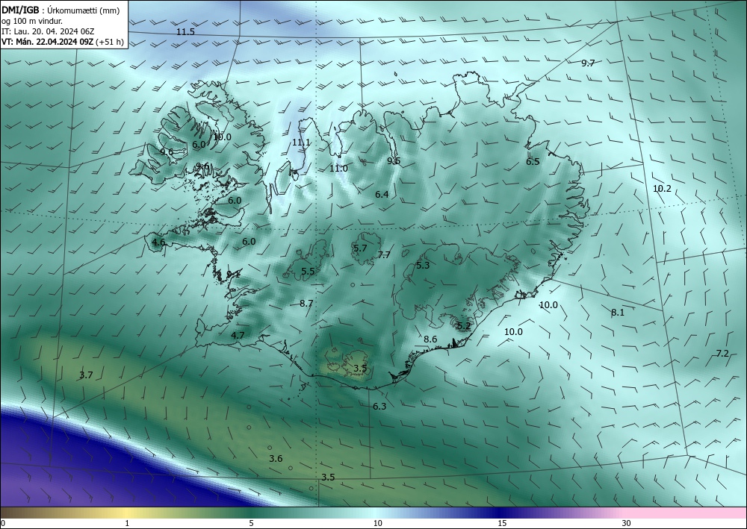Select the 'og 100 m vindur.' line
The height and width of the screenshot is (529, 747).
[x=32, y=21]
